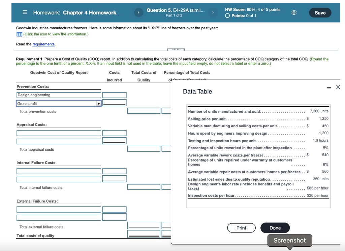Click 'HW Score: 80%, 4 of 5 points'
The height and width of the screenshot is (251, 345).
tap(253, 9)
